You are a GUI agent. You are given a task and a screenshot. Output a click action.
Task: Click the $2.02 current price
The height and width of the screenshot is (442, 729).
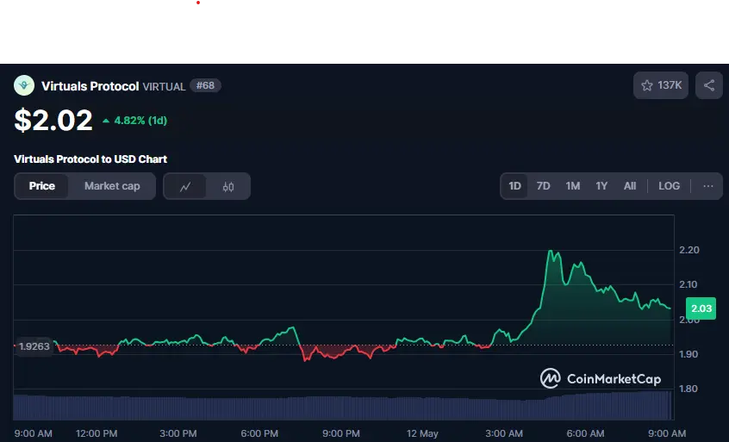coord(53,121)
